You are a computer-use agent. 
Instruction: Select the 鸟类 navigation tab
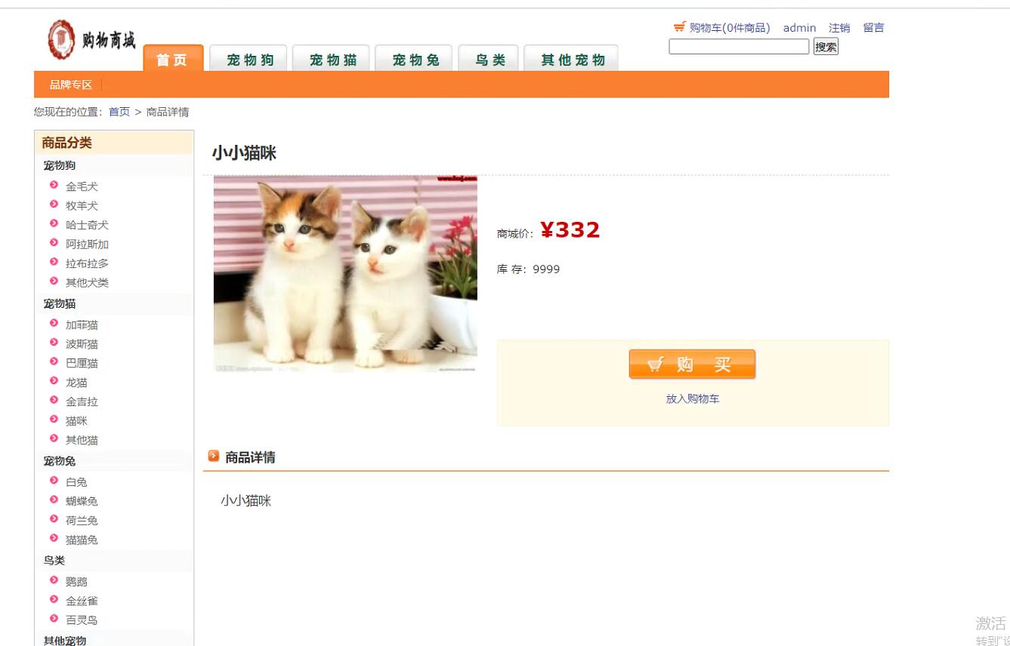coord(489,58)
